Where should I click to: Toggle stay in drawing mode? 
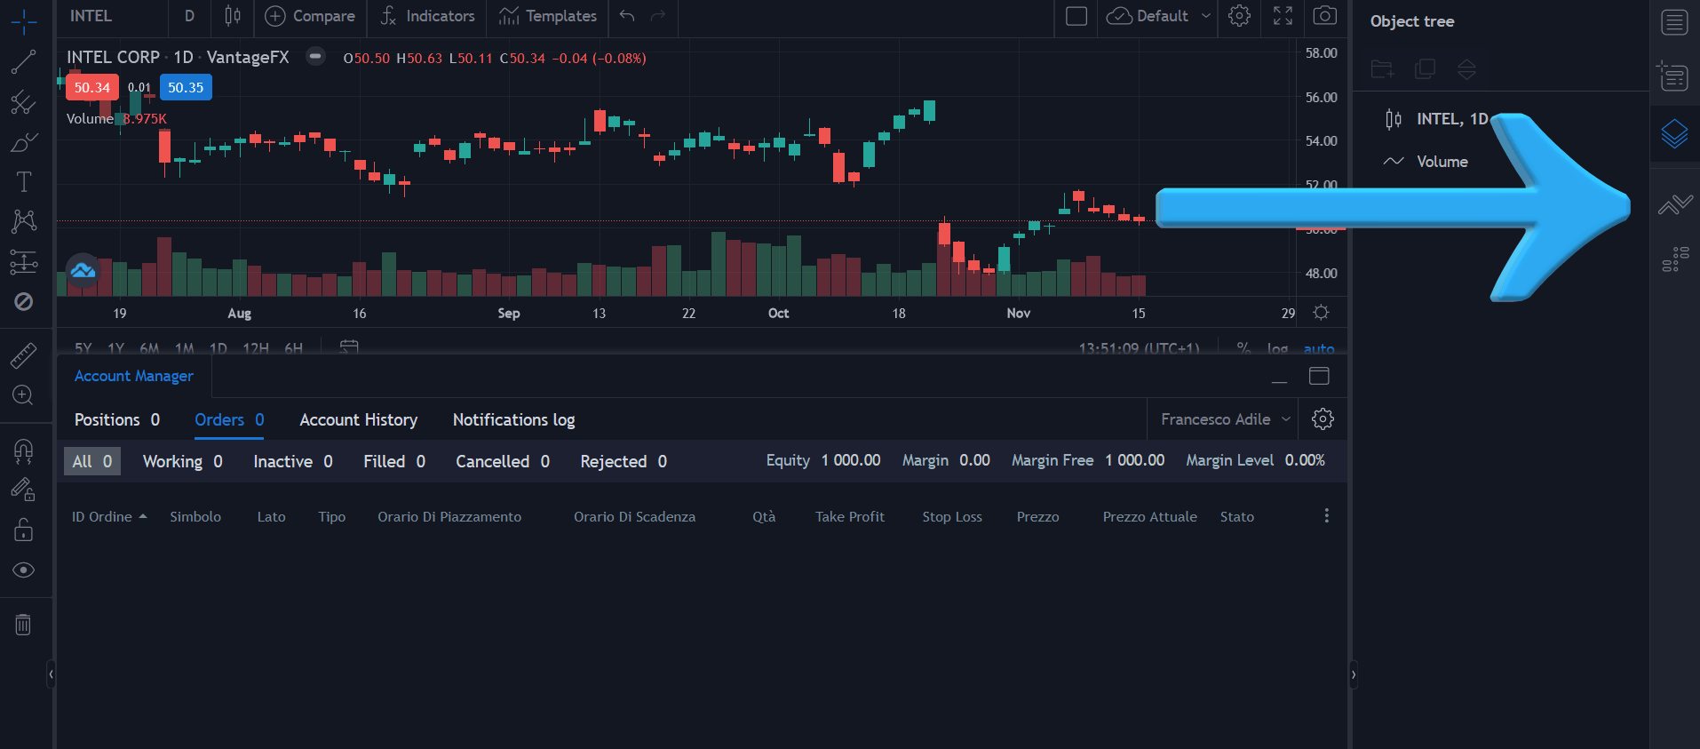coord(24,490)
